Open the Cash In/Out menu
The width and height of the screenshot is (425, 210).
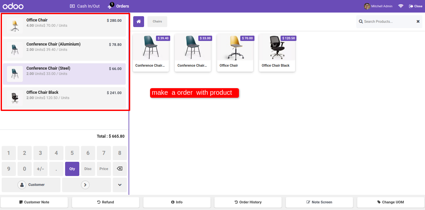pyautogui.click(x=85, y=6)
